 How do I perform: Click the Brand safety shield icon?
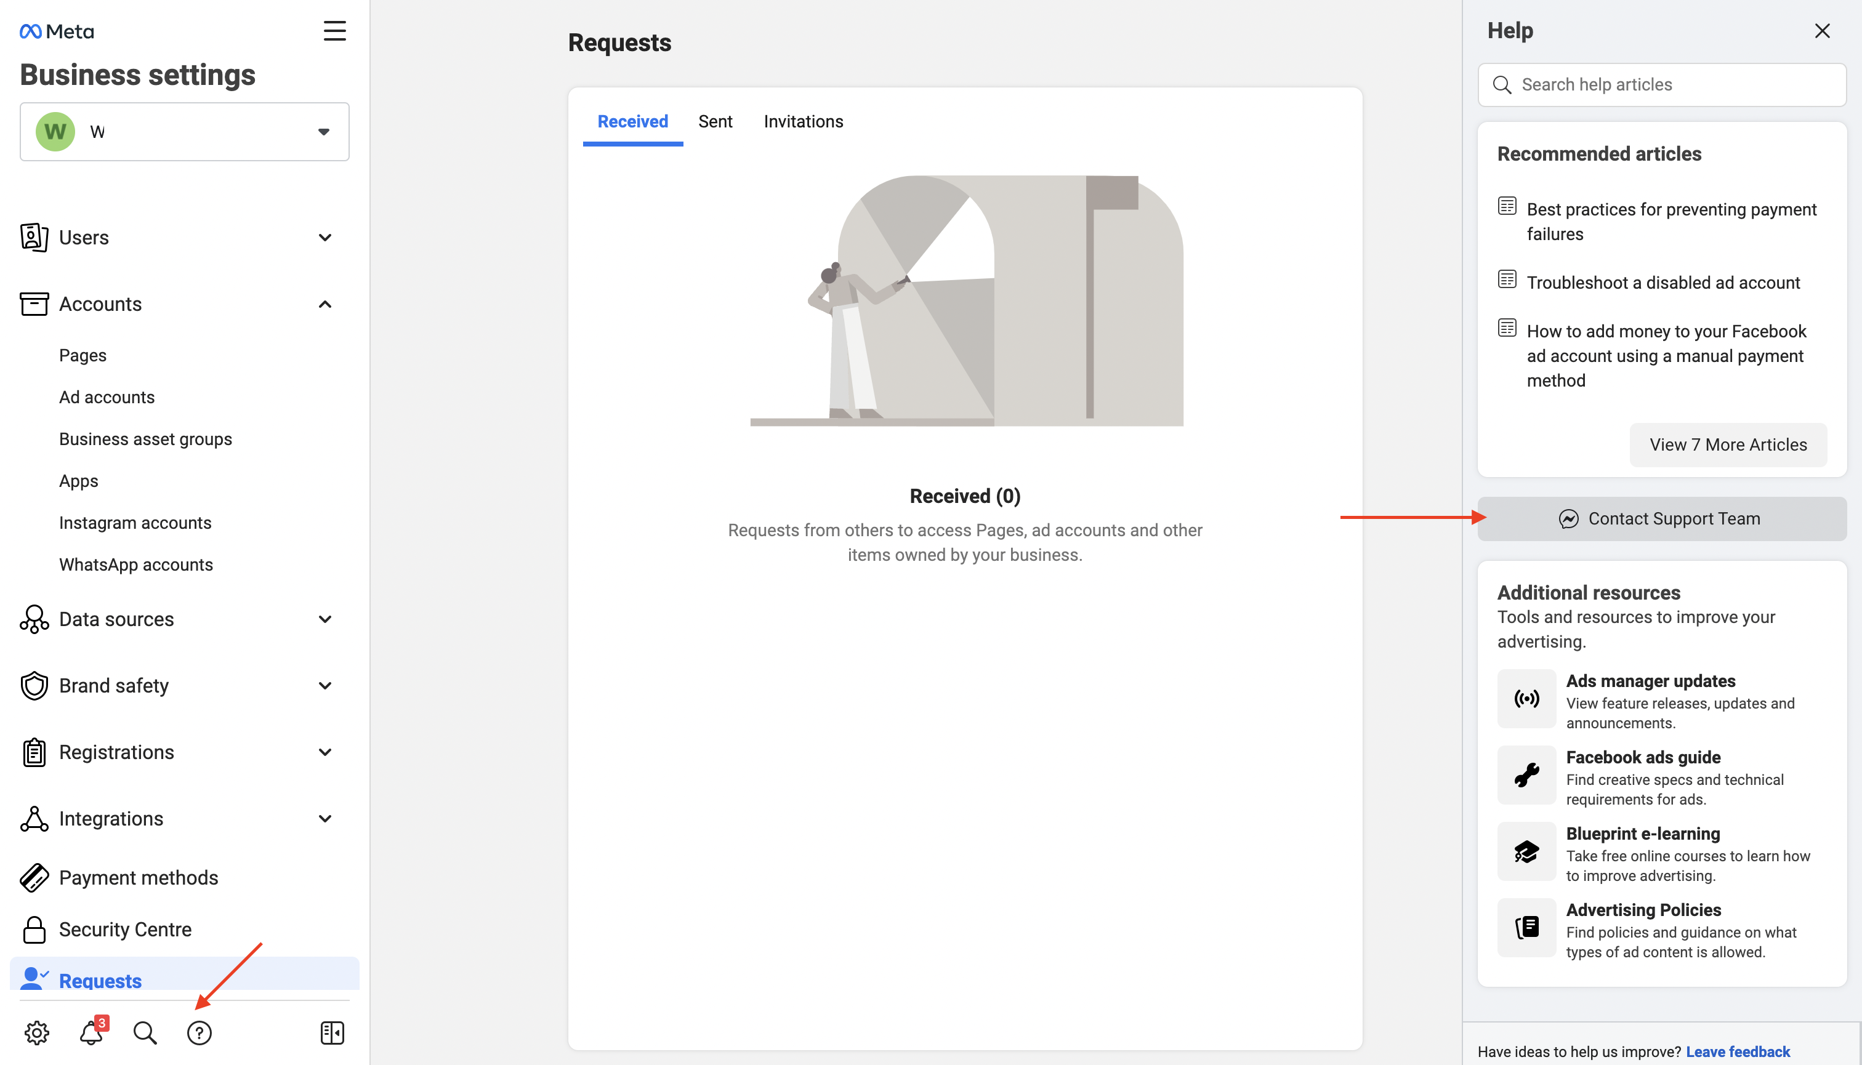click(34, 686)
